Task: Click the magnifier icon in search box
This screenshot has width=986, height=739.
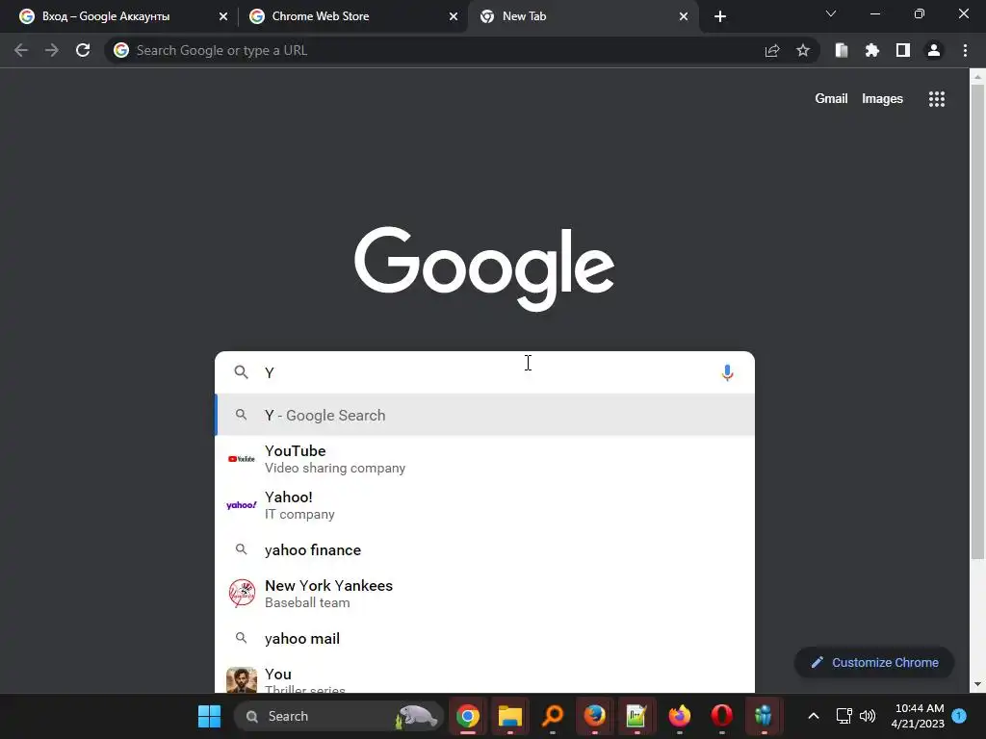Action: 241,372
